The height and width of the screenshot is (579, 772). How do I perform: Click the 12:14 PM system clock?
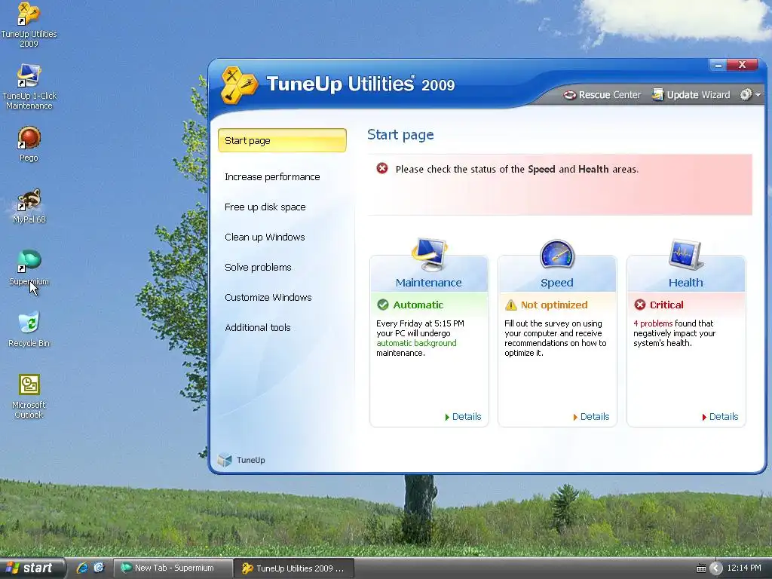(x=744, y=568)
